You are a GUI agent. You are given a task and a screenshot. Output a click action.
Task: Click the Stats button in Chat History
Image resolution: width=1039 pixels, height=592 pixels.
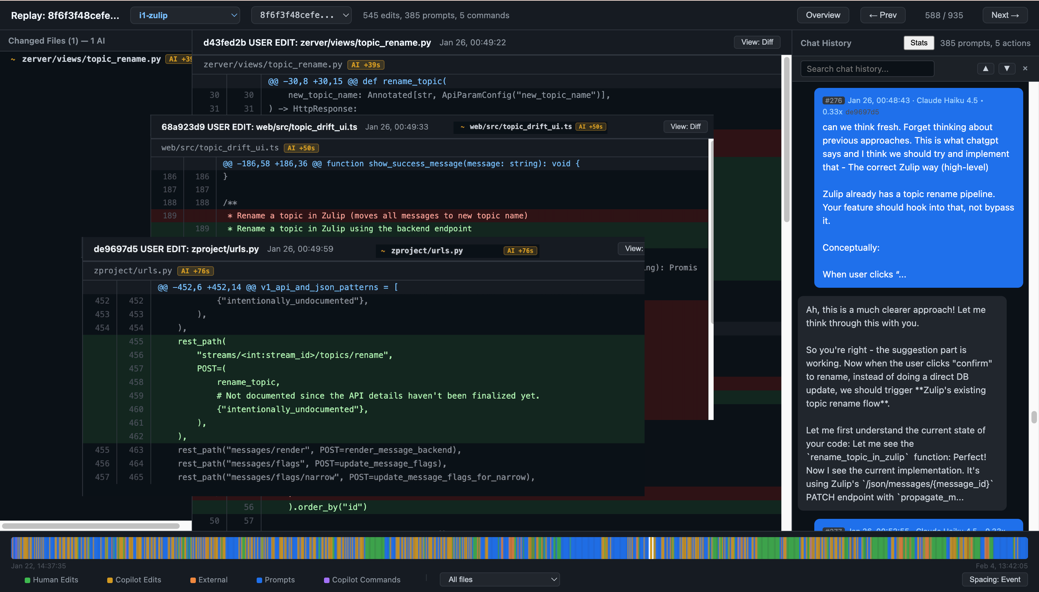click(919, 43)
